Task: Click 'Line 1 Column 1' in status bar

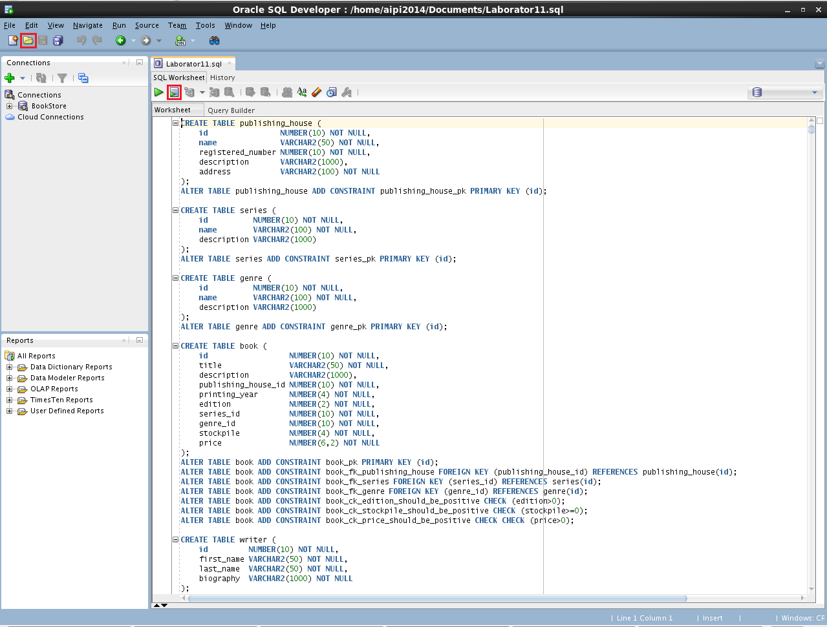Action: tap(645, 618)
